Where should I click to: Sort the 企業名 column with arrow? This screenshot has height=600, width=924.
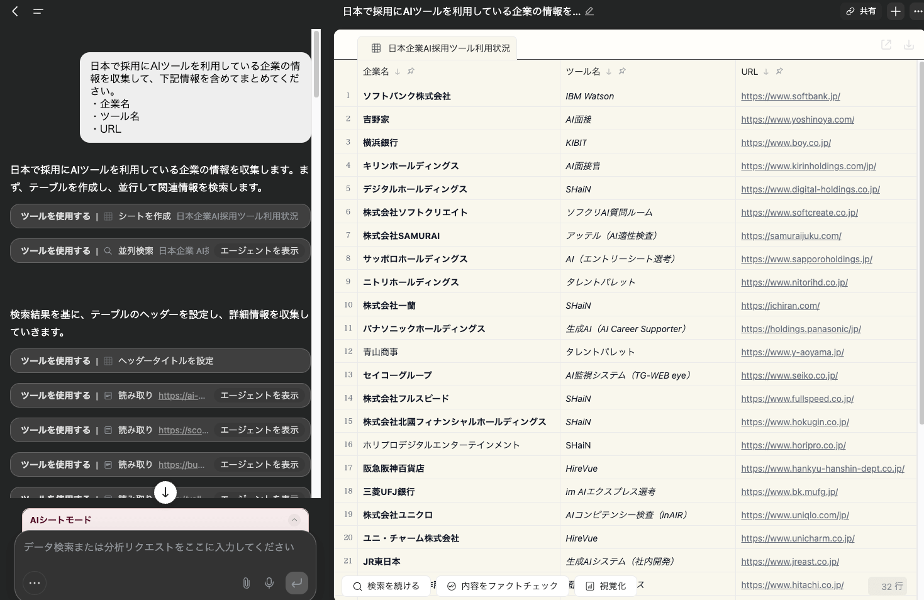398,72
